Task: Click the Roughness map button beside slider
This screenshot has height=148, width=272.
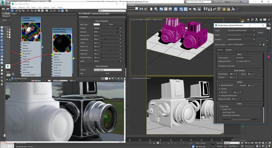Action: [x=121, y=39]
